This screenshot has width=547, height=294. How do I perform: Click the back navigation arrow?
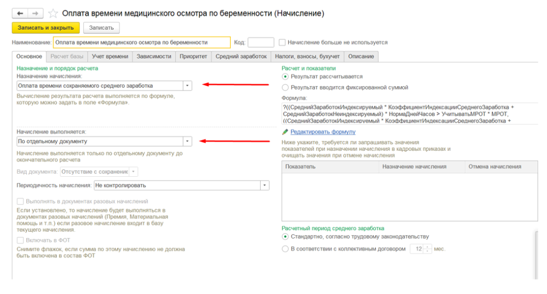[x=20, y=13]
